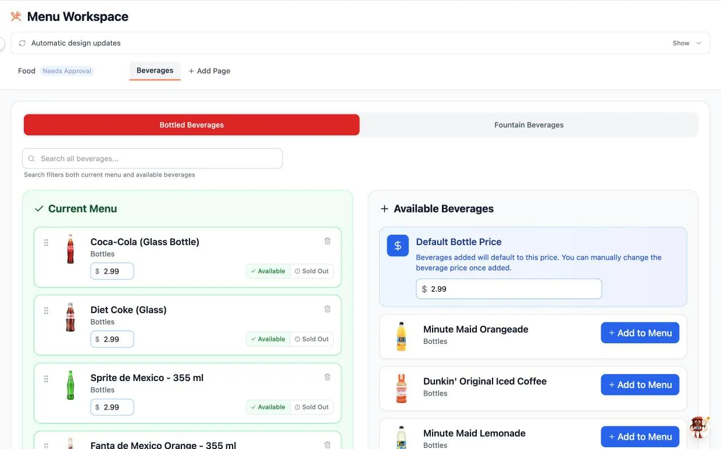The width and height of the screenshot is (721, 449).
Task: Click the Menu Workspace utensils logo
Action: click(16, 16)
